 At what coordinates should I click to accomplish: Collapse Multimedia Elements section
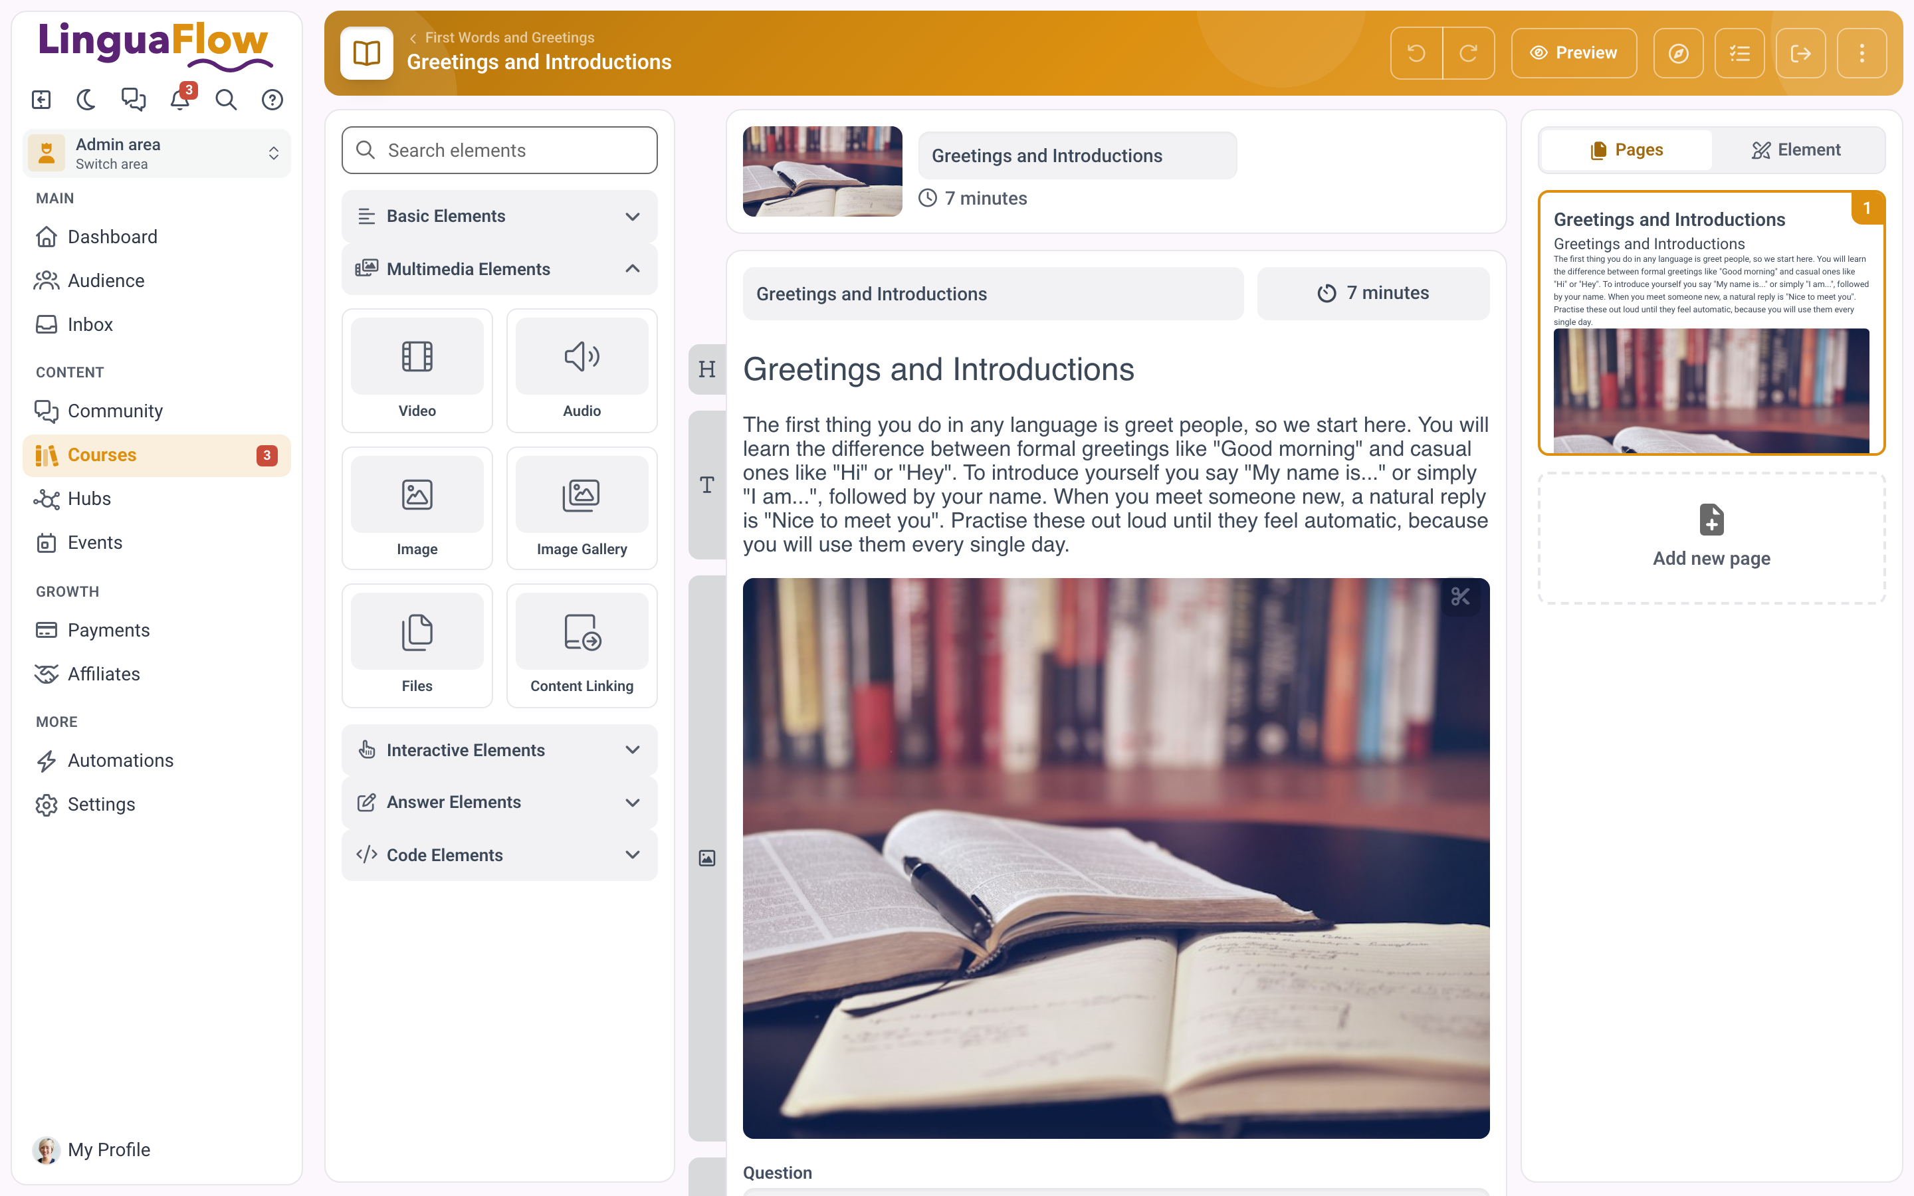point(499,269)
